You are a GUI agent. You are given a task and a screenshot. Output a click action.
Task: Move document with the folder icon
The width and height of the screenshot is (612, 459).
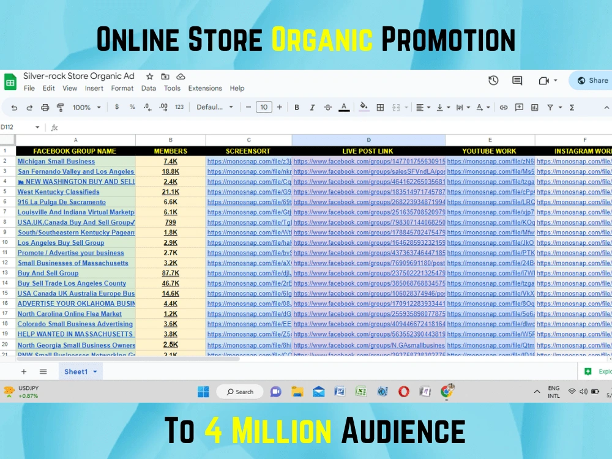(x=165, y=76)
